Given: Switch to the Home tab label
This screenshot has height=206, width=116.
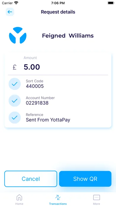Looking at the screenshot, I should (x=19, y=204).
